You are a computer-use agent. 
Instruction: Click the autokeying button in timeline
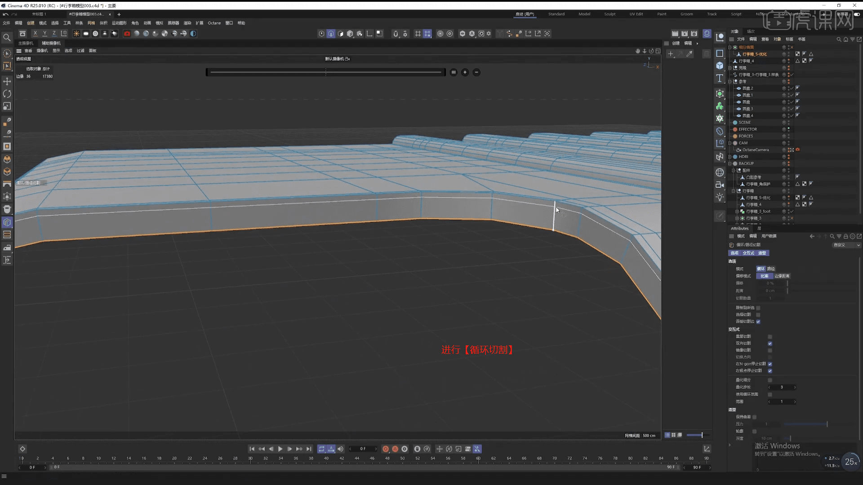click(x=395, y=449)
